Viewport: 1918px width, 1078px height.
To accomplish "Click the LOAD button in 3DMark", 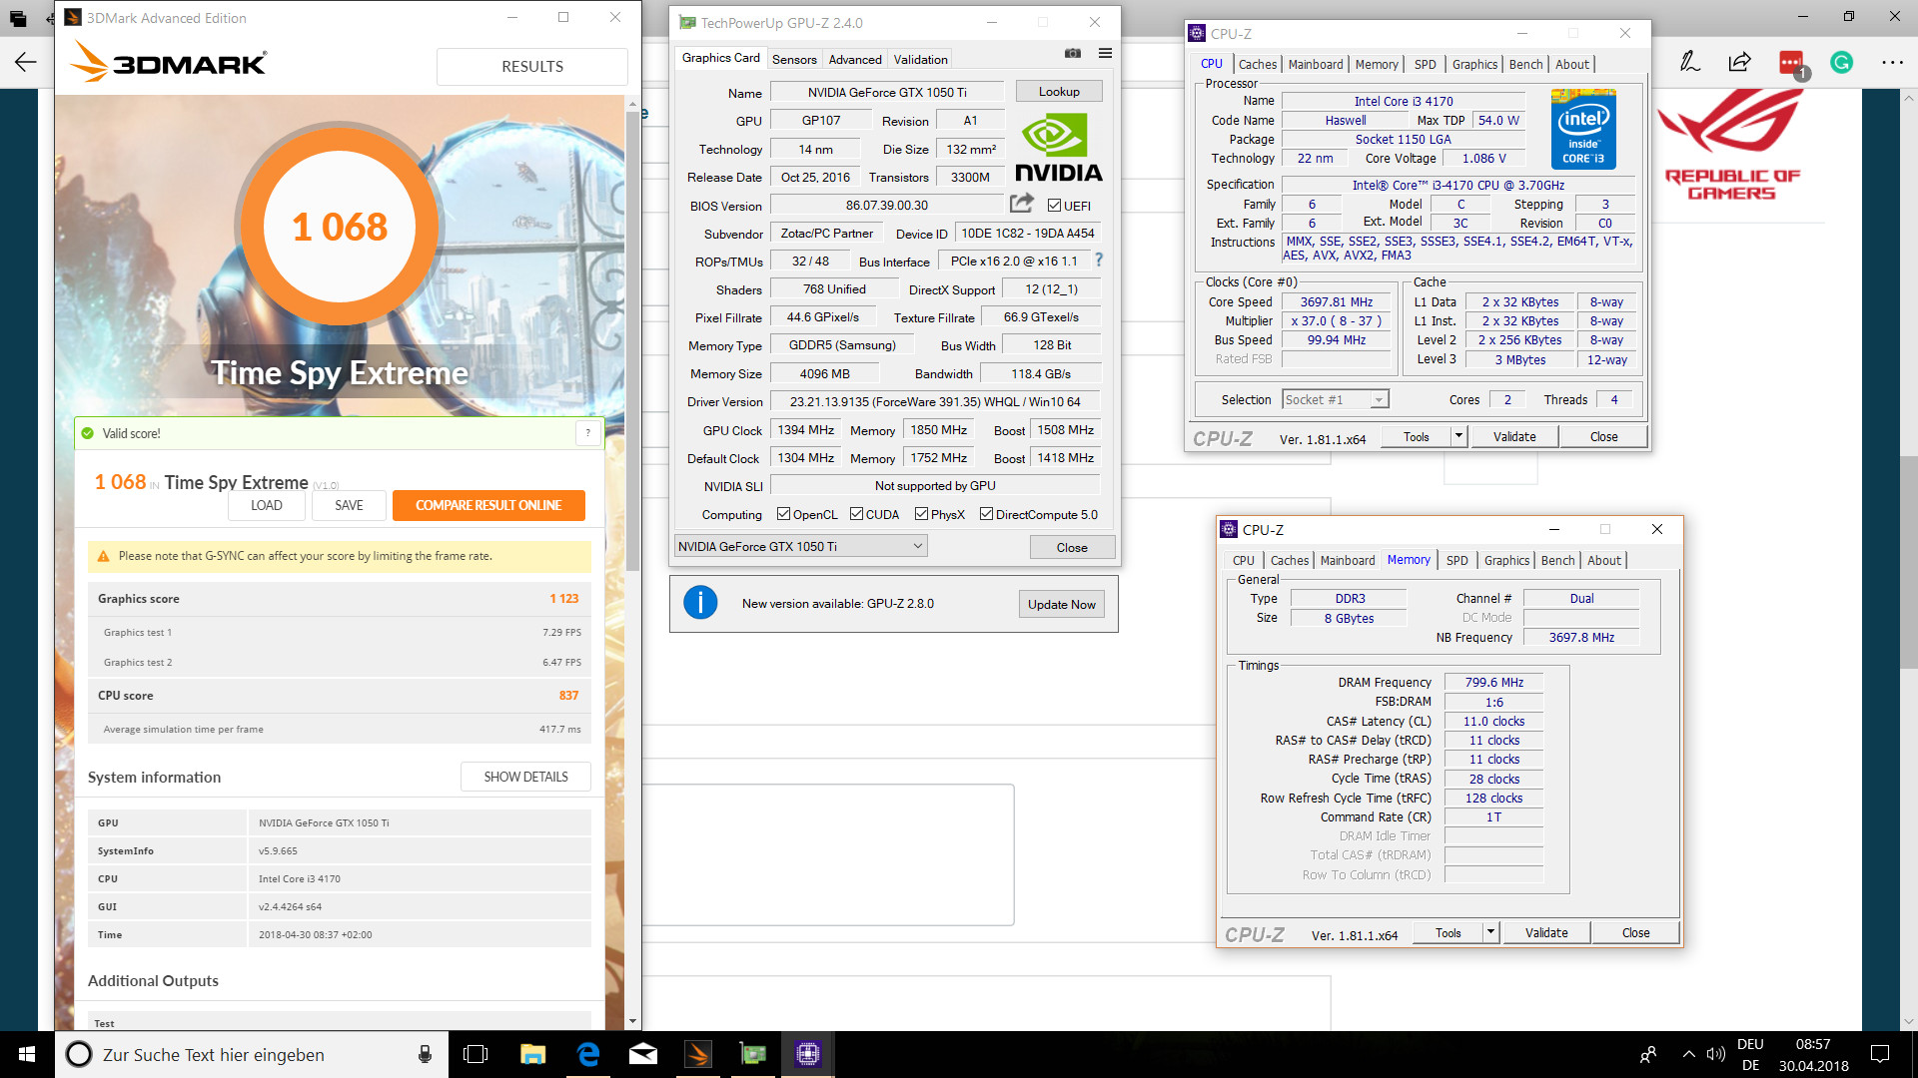I will [266, 505].
